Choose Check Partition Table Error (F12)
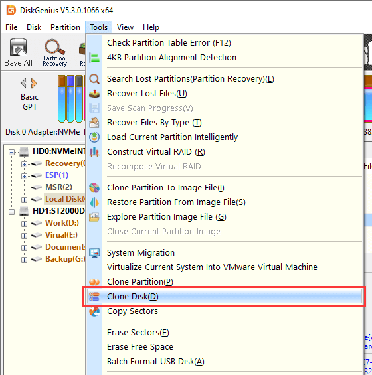This screenshot has width=372, height=375. (225, 43)
